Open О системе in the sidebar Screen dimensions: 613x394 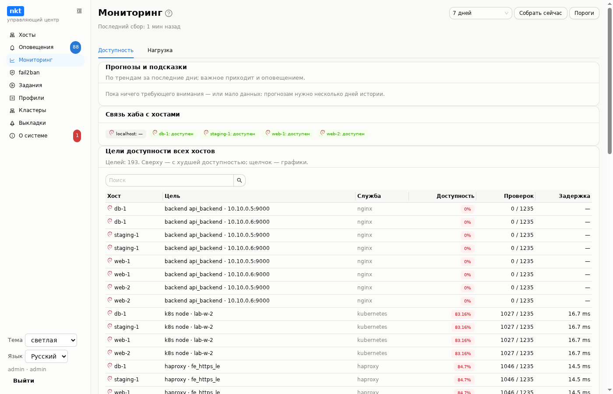[45, 136]
